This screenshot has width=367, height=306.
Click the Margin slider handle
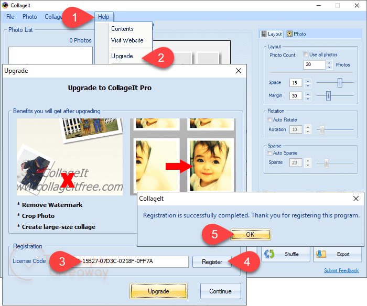point(328,96)
